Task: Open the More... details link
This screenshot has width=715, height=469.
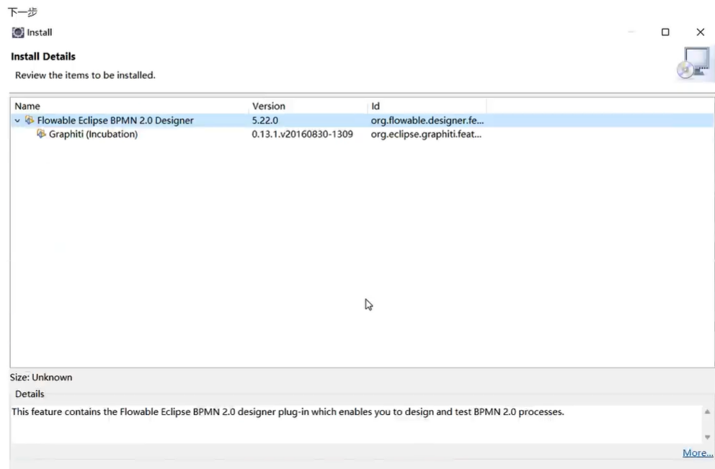Action: point(698,452)
